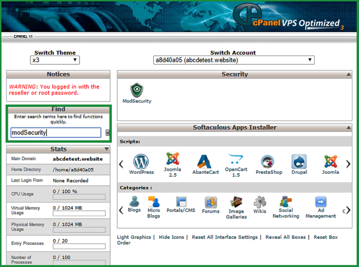Expand the Stats panel arrow
This screenshot has width=359, height=267.
point(107,149)
